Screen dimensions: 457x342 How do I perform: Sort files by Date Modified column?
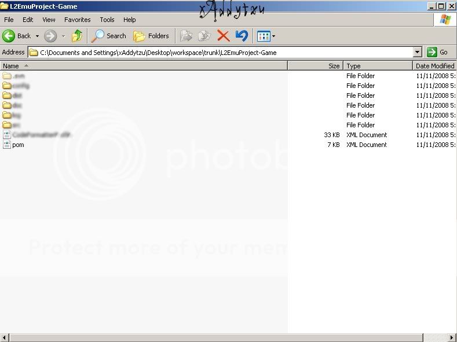tap(434, 66)
